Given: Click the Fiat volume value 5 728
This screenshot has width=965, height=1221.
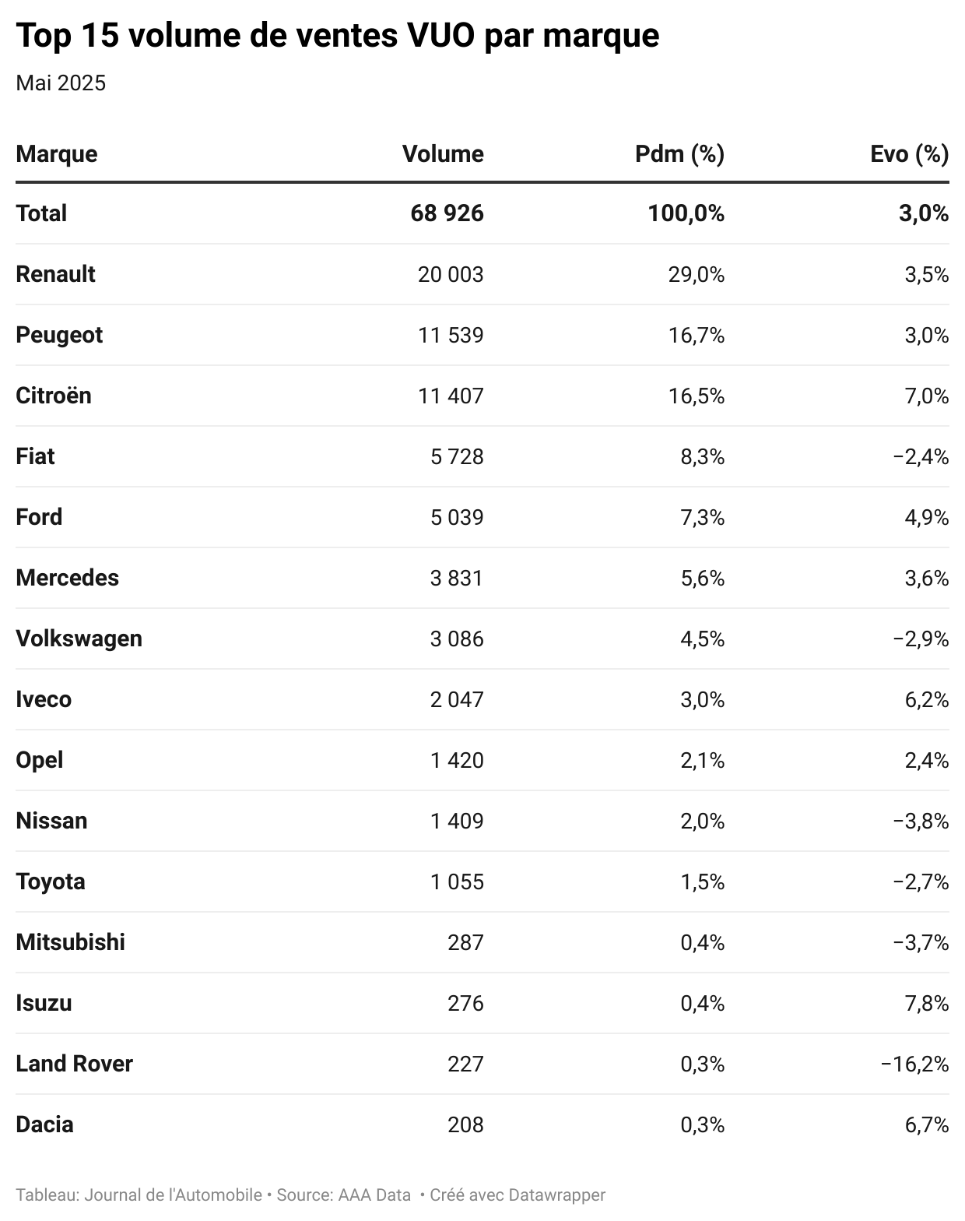Looking at the screenshot, I should 457,456.
